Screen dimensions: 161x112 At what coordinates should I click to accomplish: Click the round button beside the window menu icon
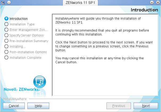(x=9, y=2)
